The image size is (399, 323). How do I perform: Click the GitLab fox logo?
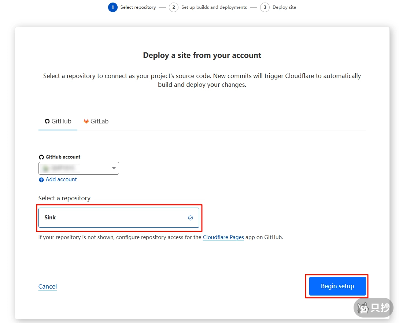tap(86, 121)
